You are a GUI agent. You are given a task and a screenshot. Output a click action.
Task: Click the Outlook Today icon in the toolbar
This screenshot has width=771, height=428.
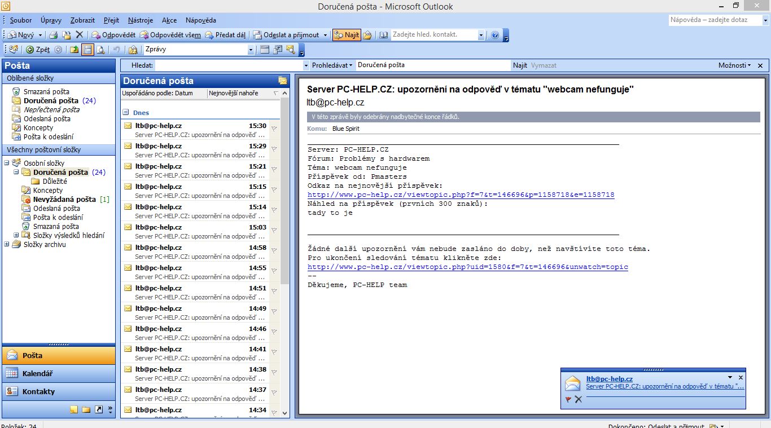14,50
